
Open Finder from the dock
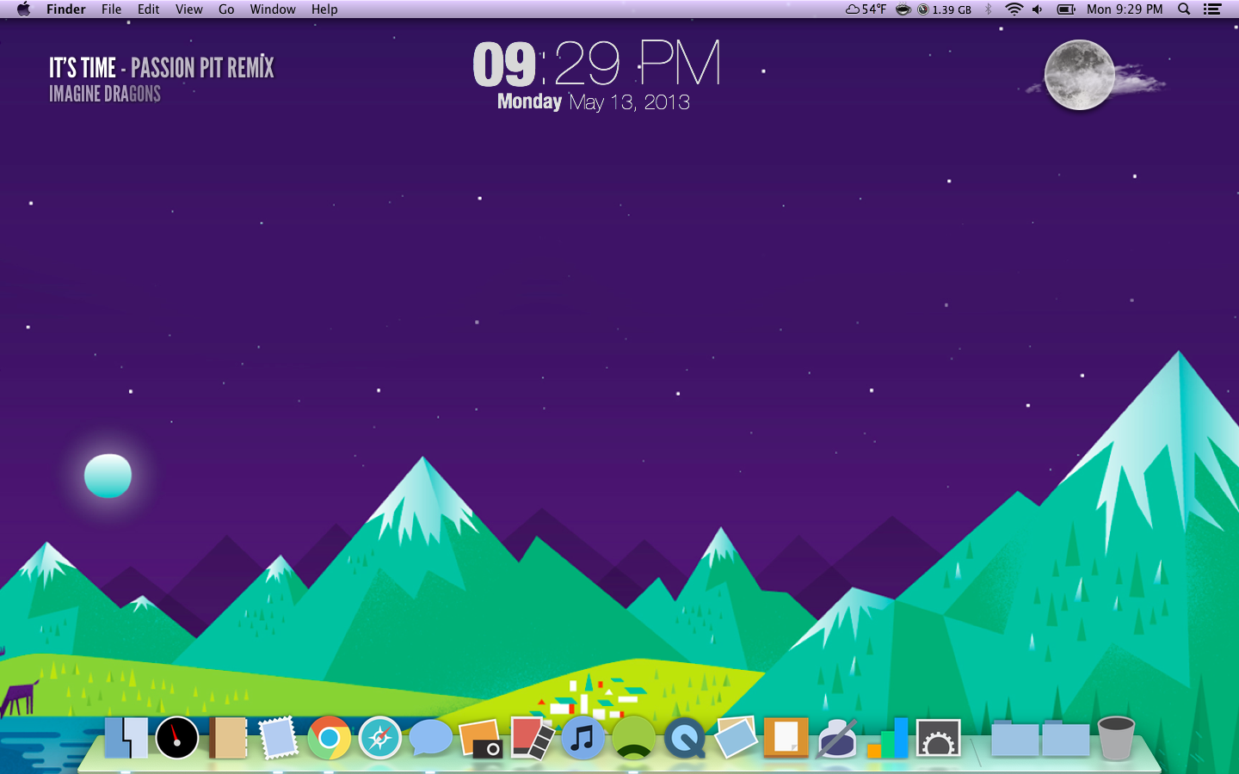pos(126,737)
